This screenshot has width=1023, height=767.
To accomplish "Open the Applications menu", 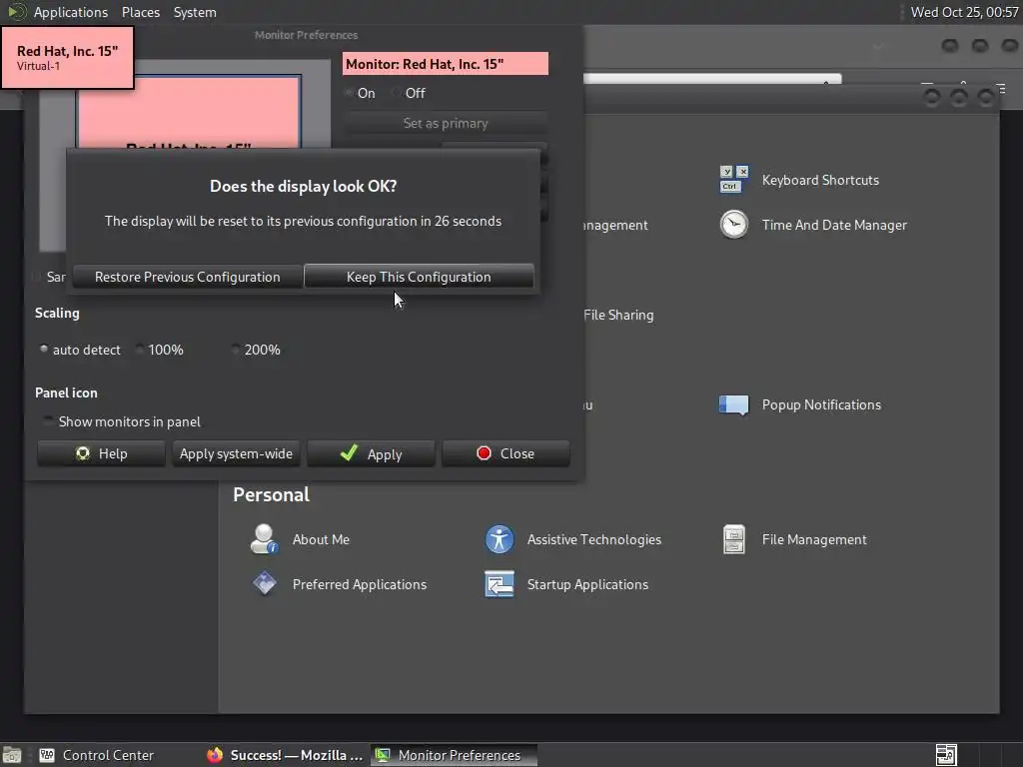I will (x=71, y=12).
